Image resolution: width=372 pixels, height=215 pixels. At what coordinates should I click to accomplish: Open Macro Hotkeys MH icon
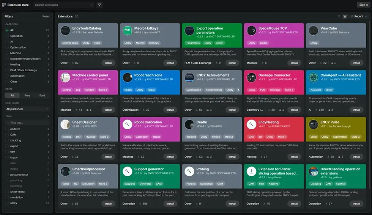point(128,31)
